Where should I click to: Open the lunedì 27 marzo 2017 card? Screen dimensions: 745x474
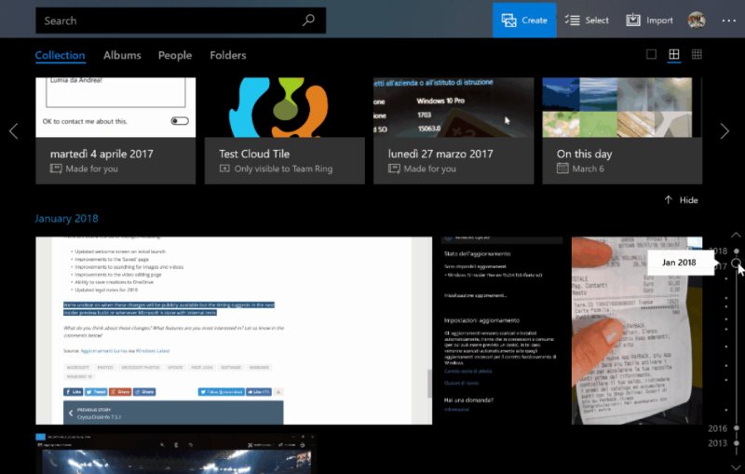tap(454, 130)
